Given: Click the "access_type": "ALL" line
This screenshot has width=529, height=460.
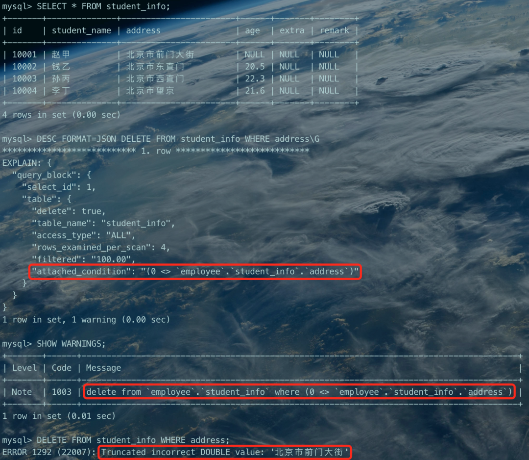Looking at the screenshot, I should [83, 235].
